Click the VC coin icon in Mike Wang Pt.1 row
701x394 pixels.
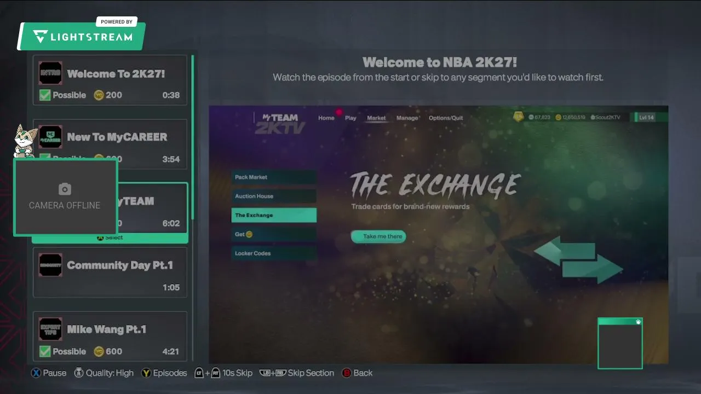pos(99,351)
